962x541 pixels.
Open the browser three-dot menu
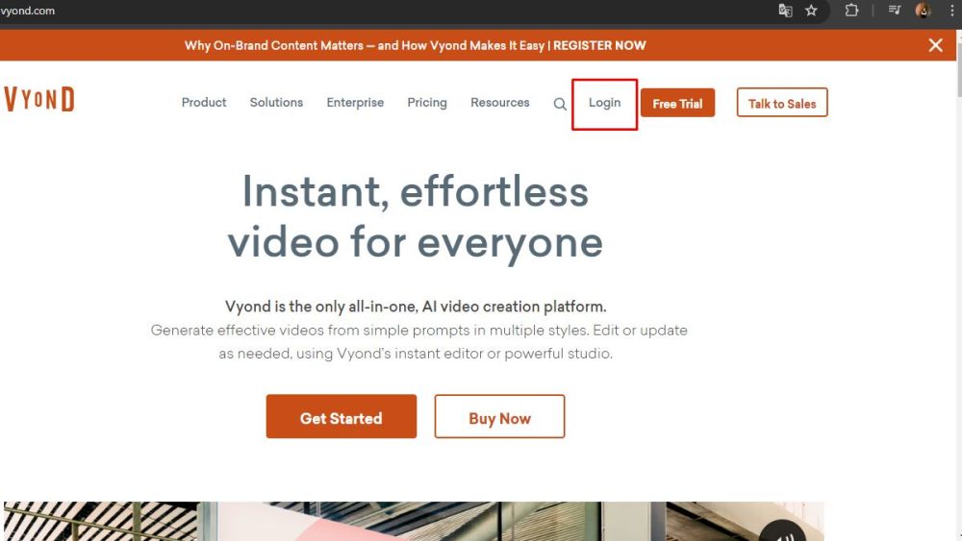952,11
